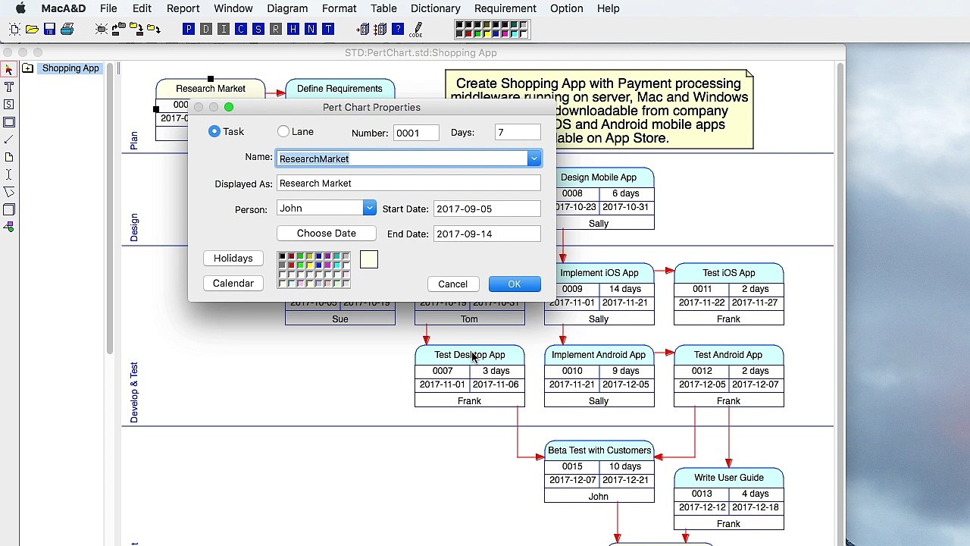Open the Diagram menu
The image size is (970, 546).
(x=287, y=8)
